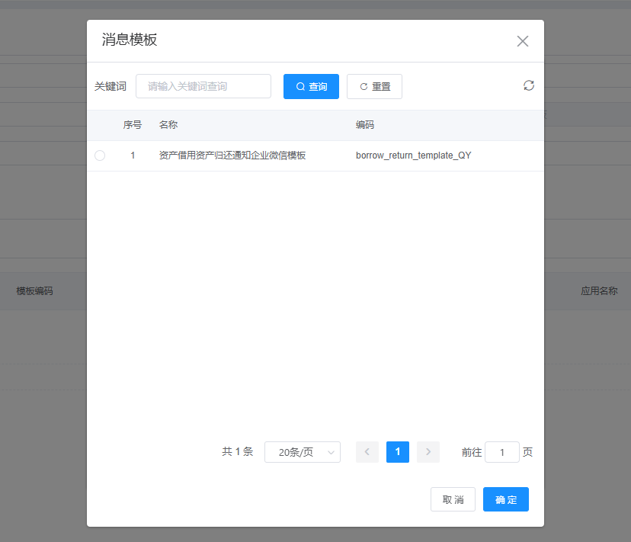The width and height of the screenshot is (631, 542).
Task: Click the 编码 column header
Action: (365, 125)
